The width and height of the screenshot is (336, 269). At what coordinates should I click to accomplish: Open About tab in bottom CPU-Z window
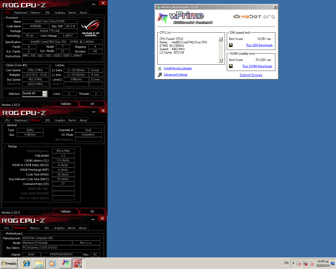[83, 228]
